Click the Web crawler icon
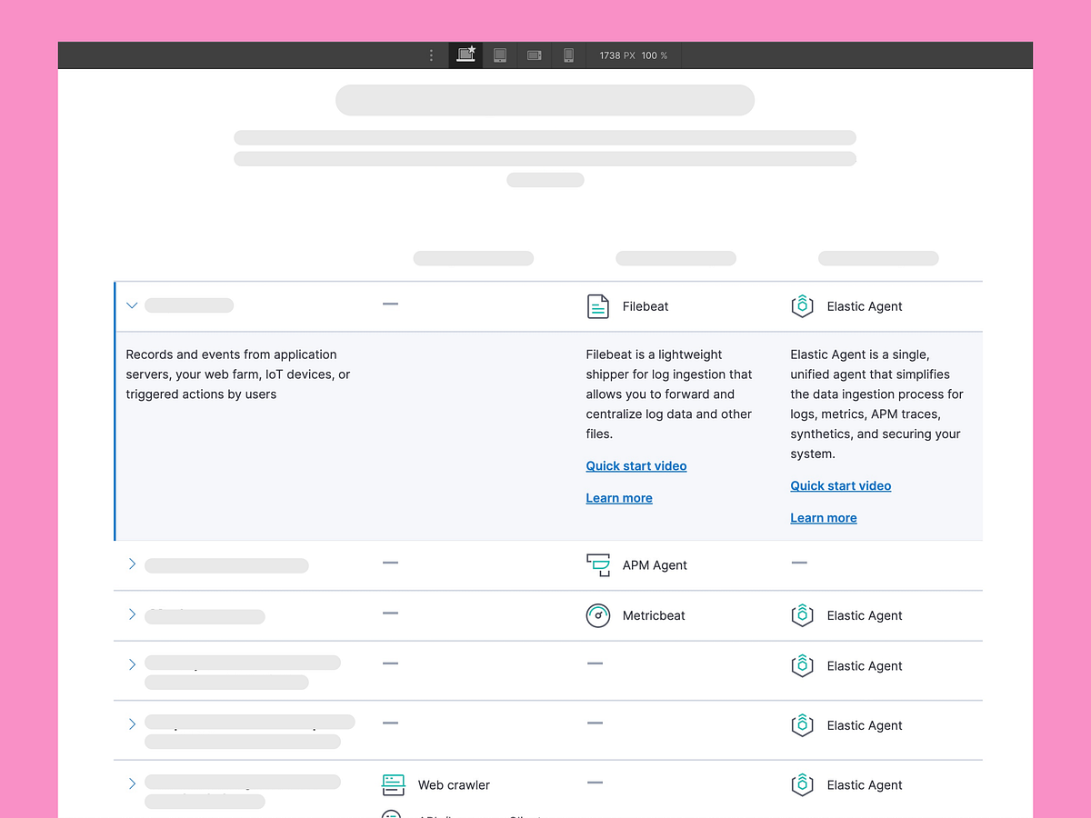Image resolution: width=1091 pixels, height=818 pixels. tap(394, 784)
